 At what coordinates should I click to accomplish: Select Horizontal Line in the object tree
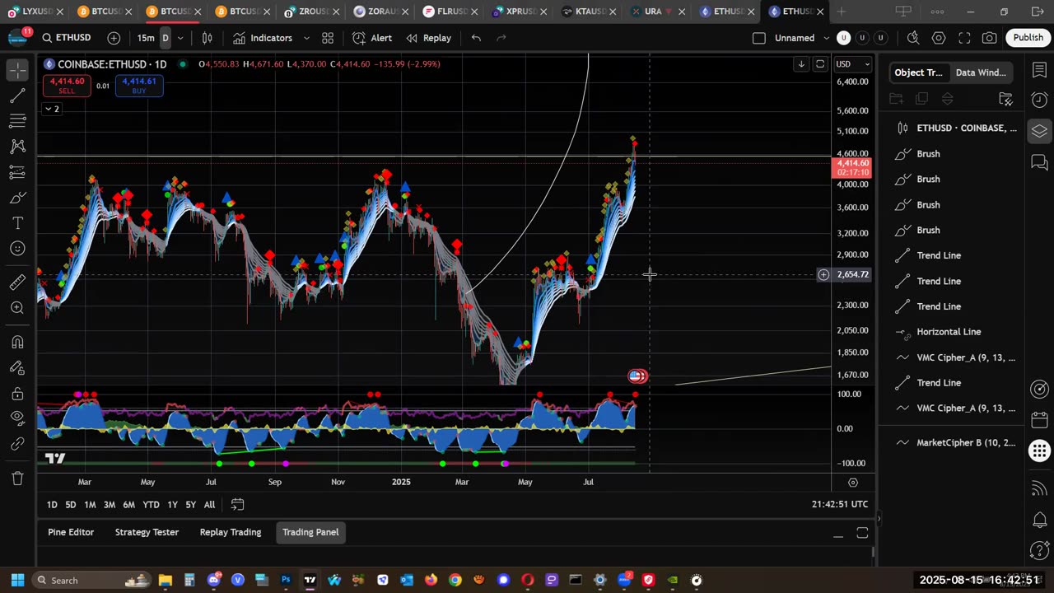pos(949,332)
